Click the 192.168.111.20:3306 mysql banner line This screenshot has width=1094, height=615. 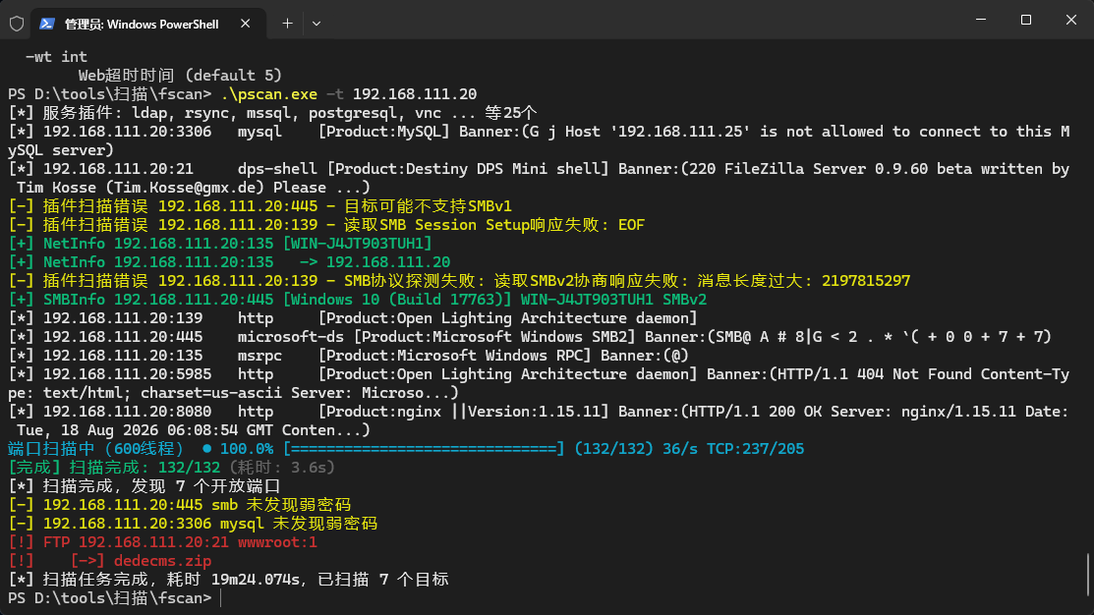(x=539, y=140)
